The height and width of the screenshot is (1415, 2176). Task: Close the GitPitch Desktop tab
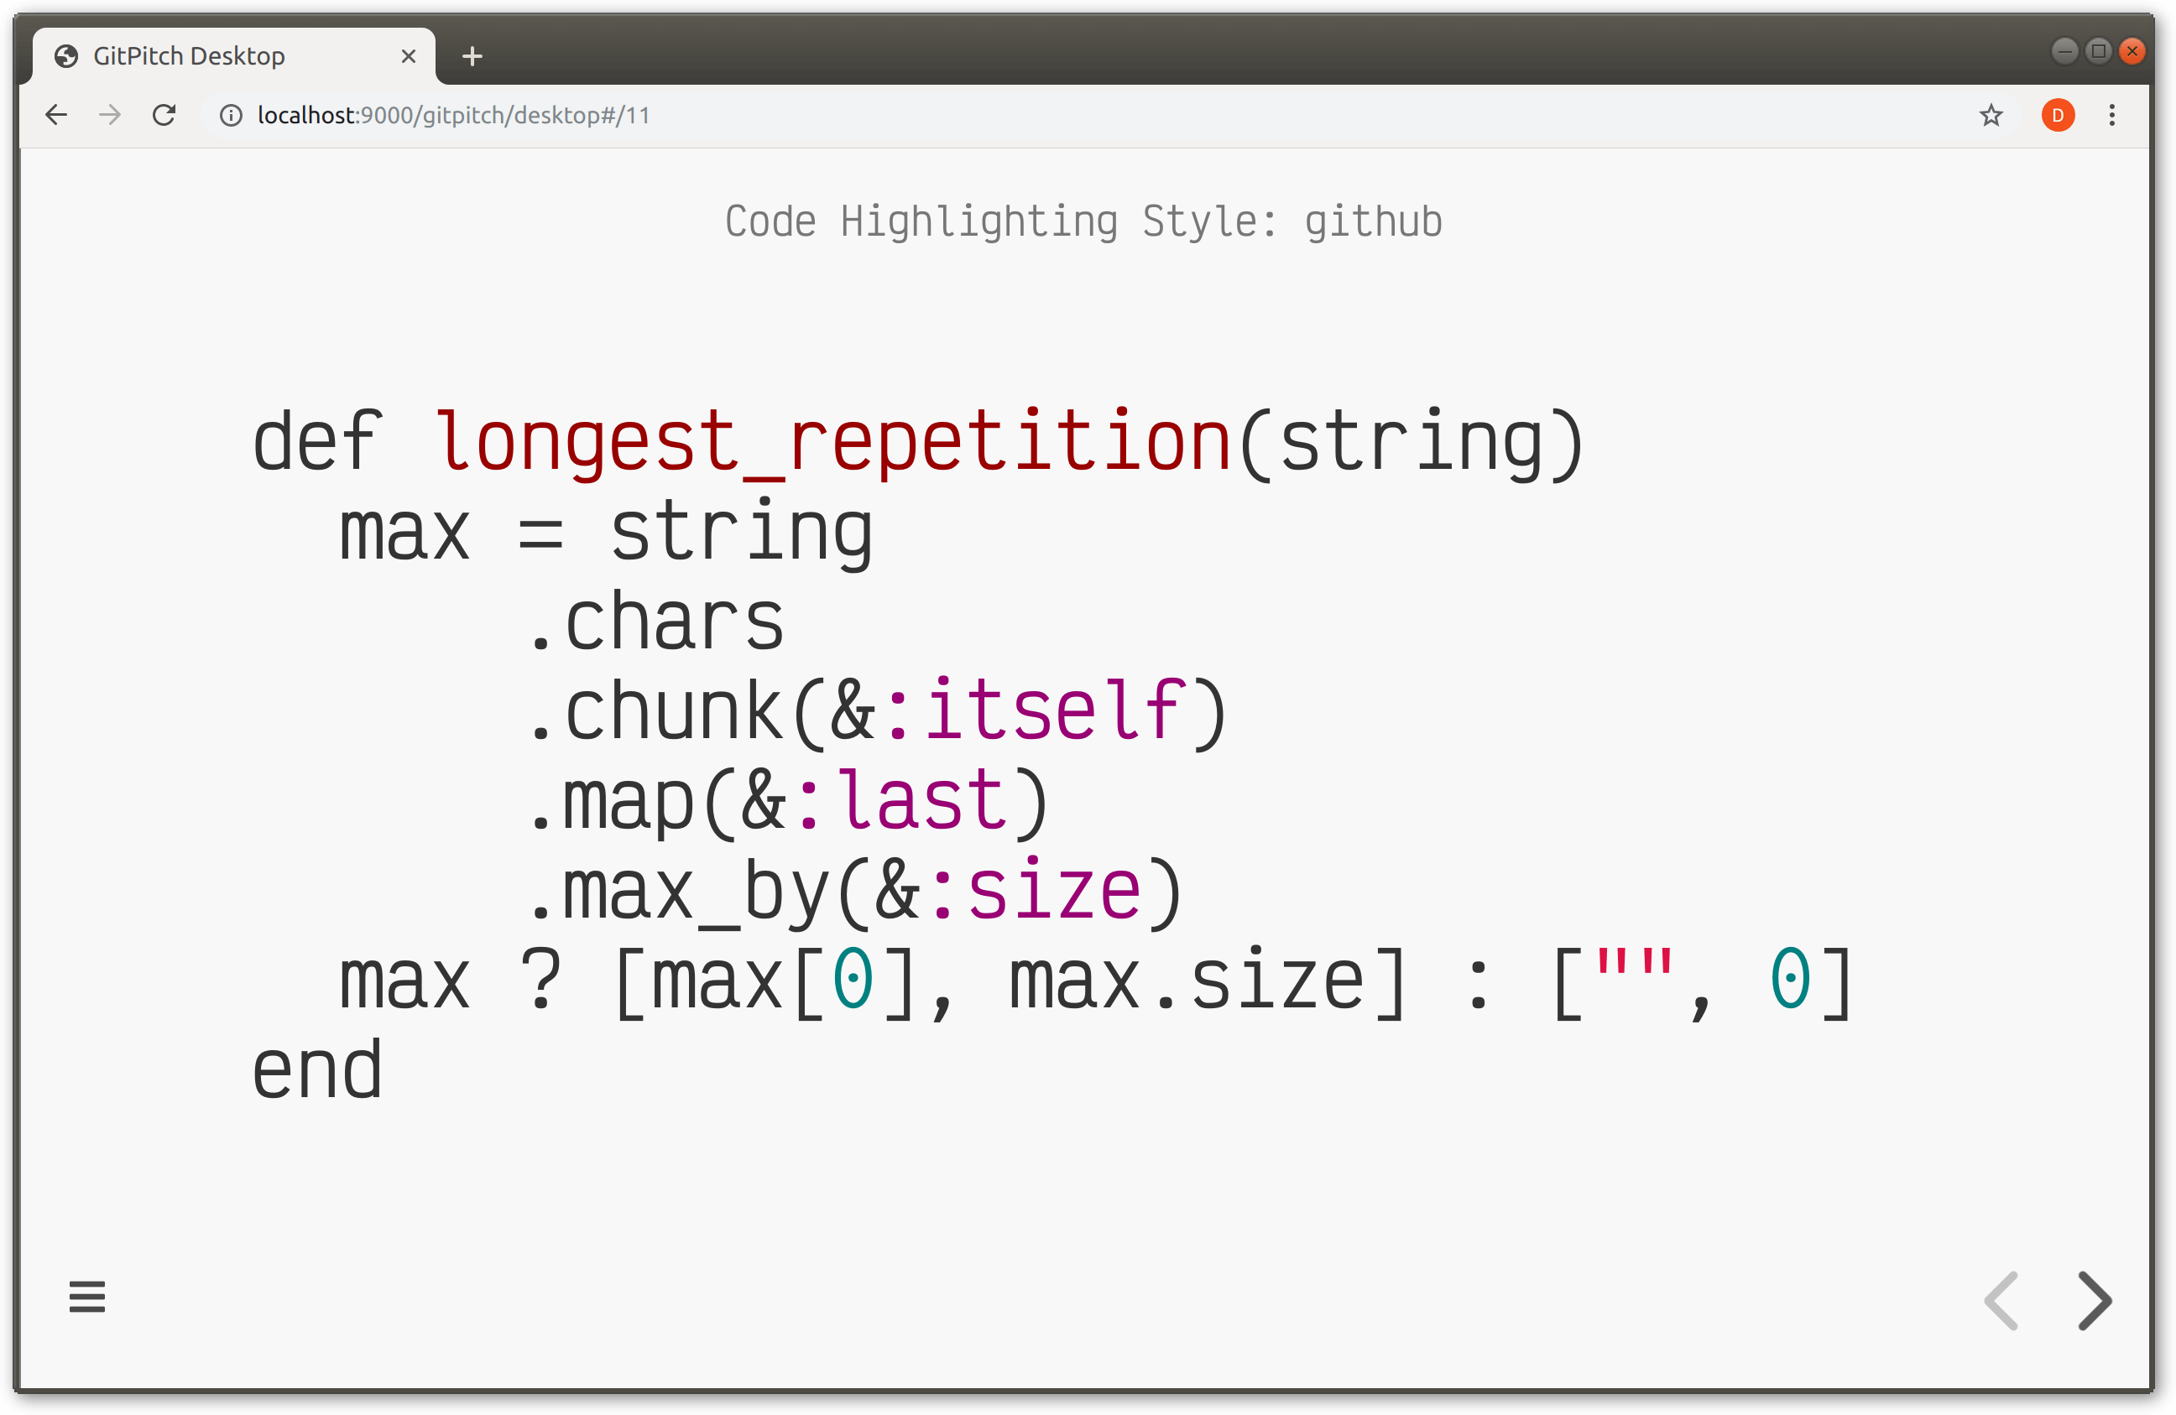click(409, 57)
